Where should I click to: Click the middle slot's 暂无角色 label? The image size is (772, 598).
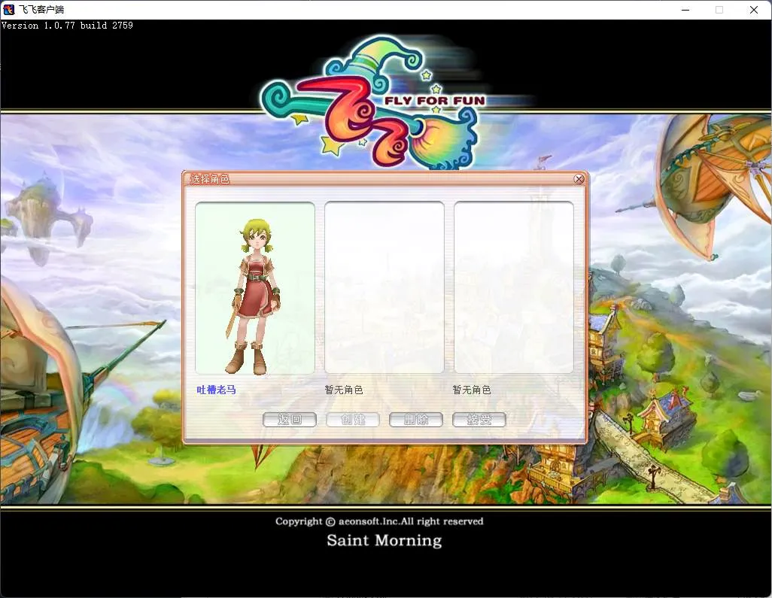(344, 390)
